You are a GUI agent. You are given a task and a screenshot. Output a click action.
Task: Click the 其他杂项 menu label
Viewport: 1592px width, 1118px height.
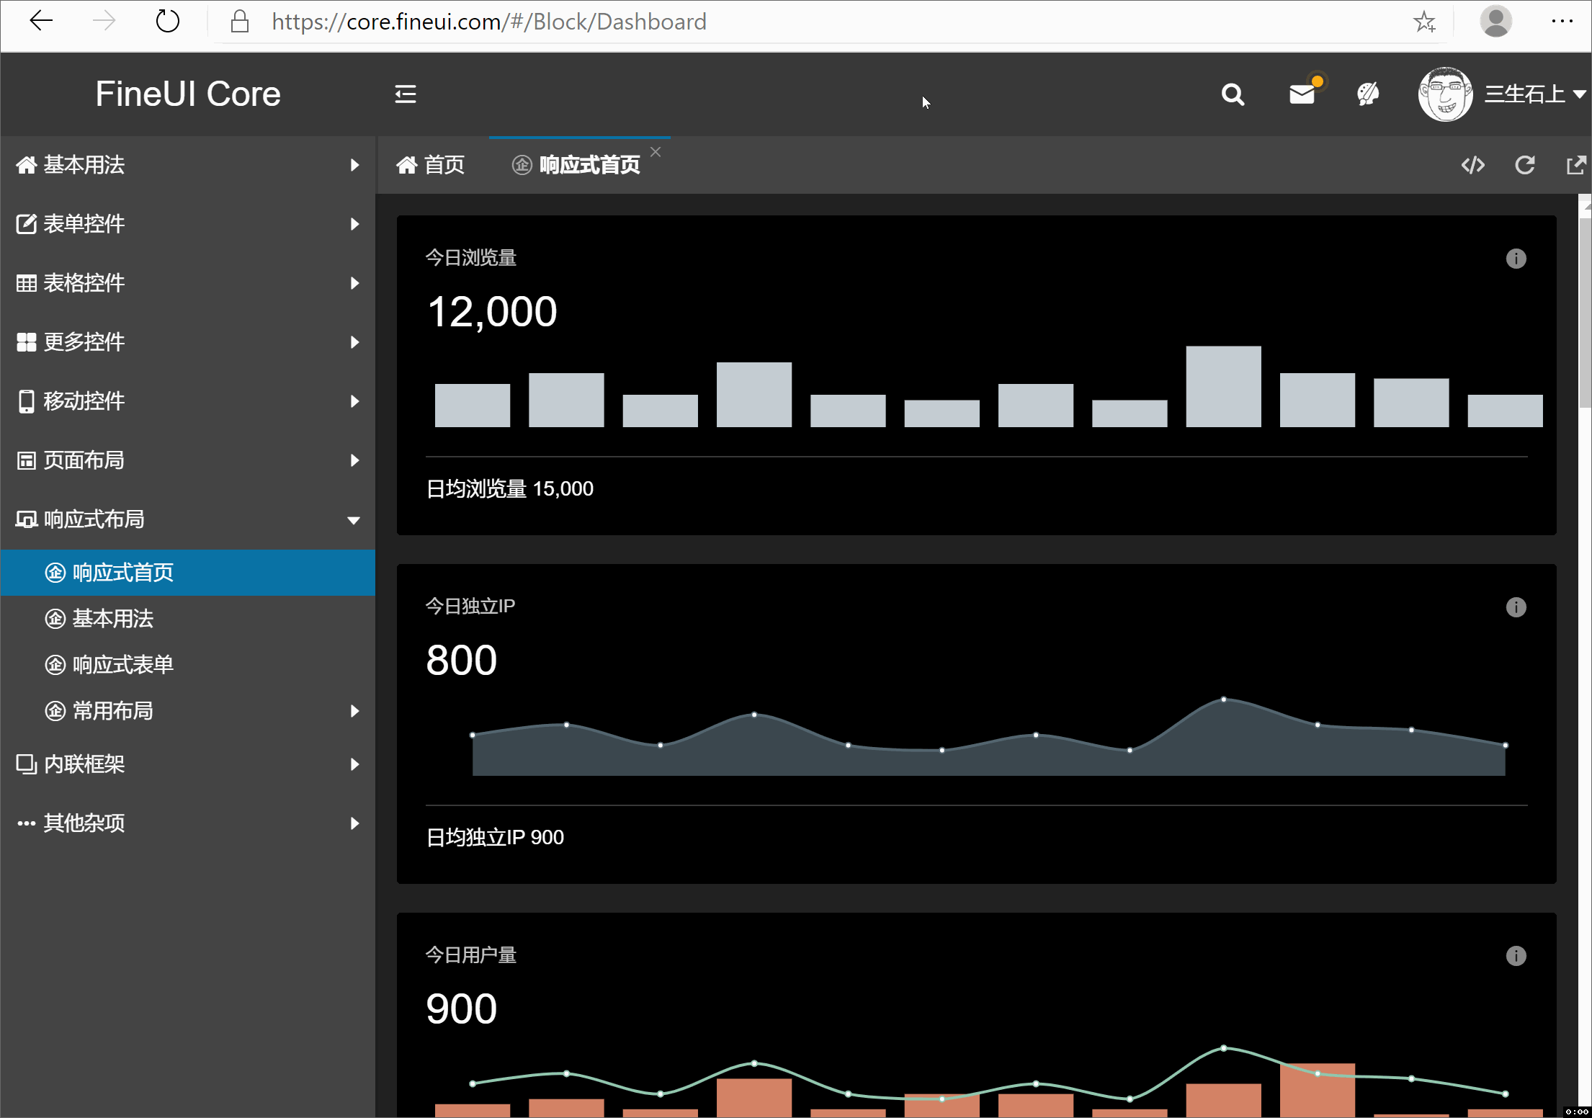point(84,823)
